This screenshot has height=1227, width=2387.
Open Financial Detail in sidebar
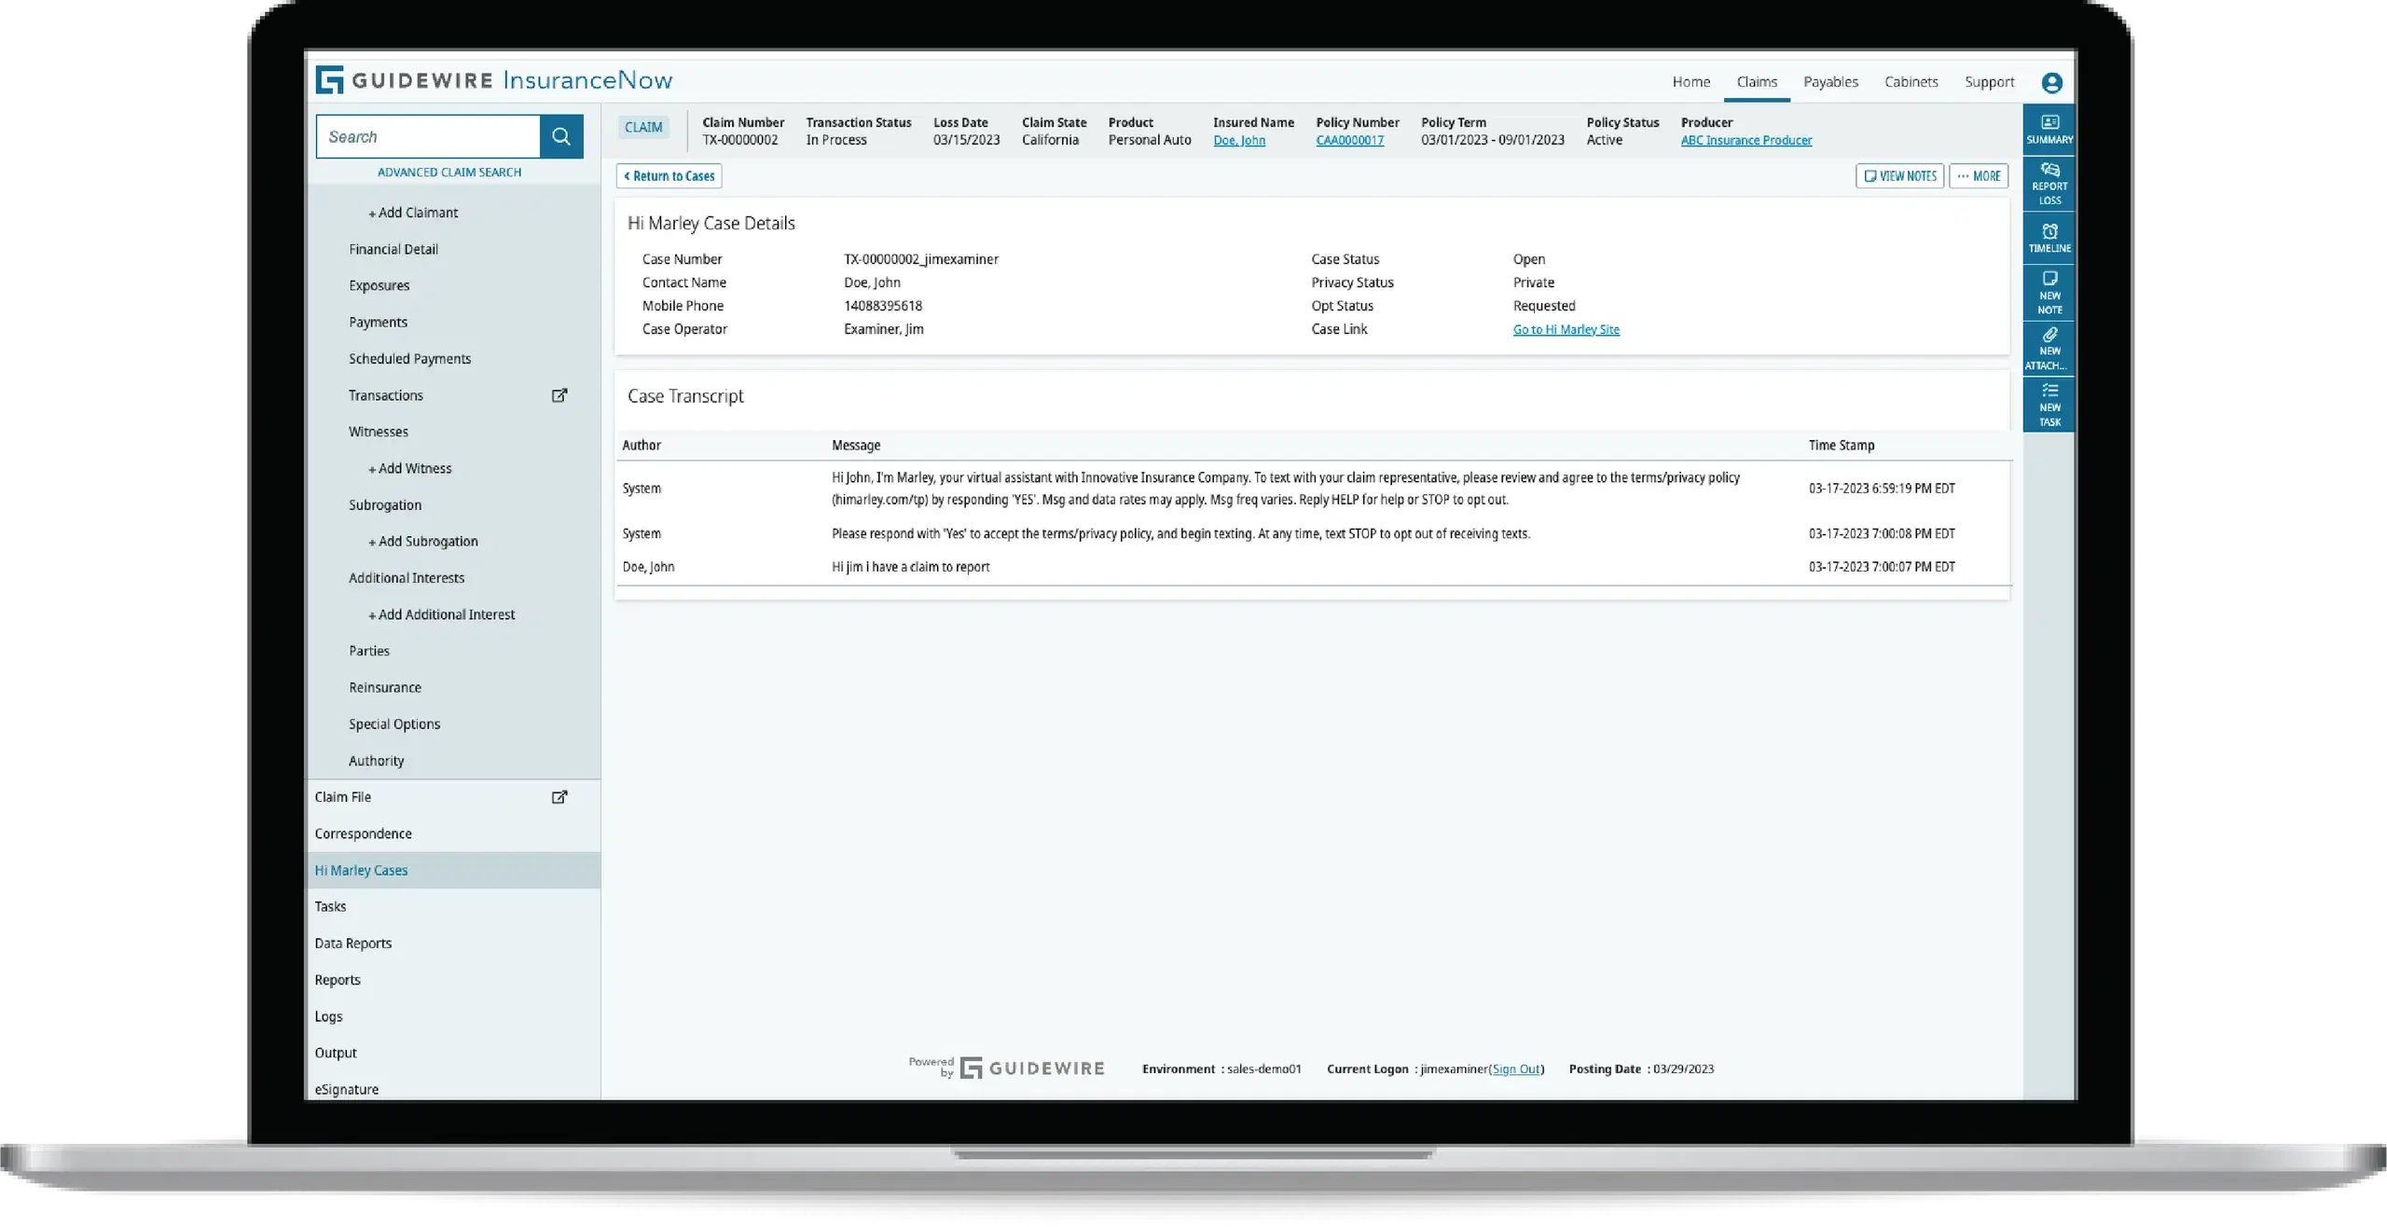(x=393, y=249)
